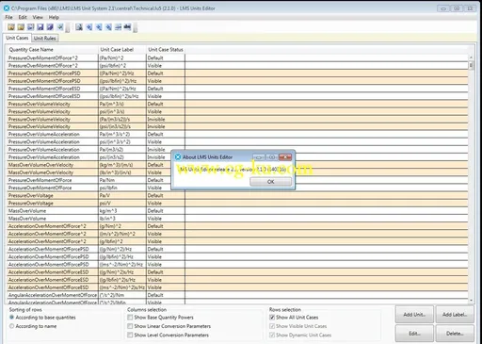
Task: Select 'According to name' sorting option
Action: pos(11,326)
